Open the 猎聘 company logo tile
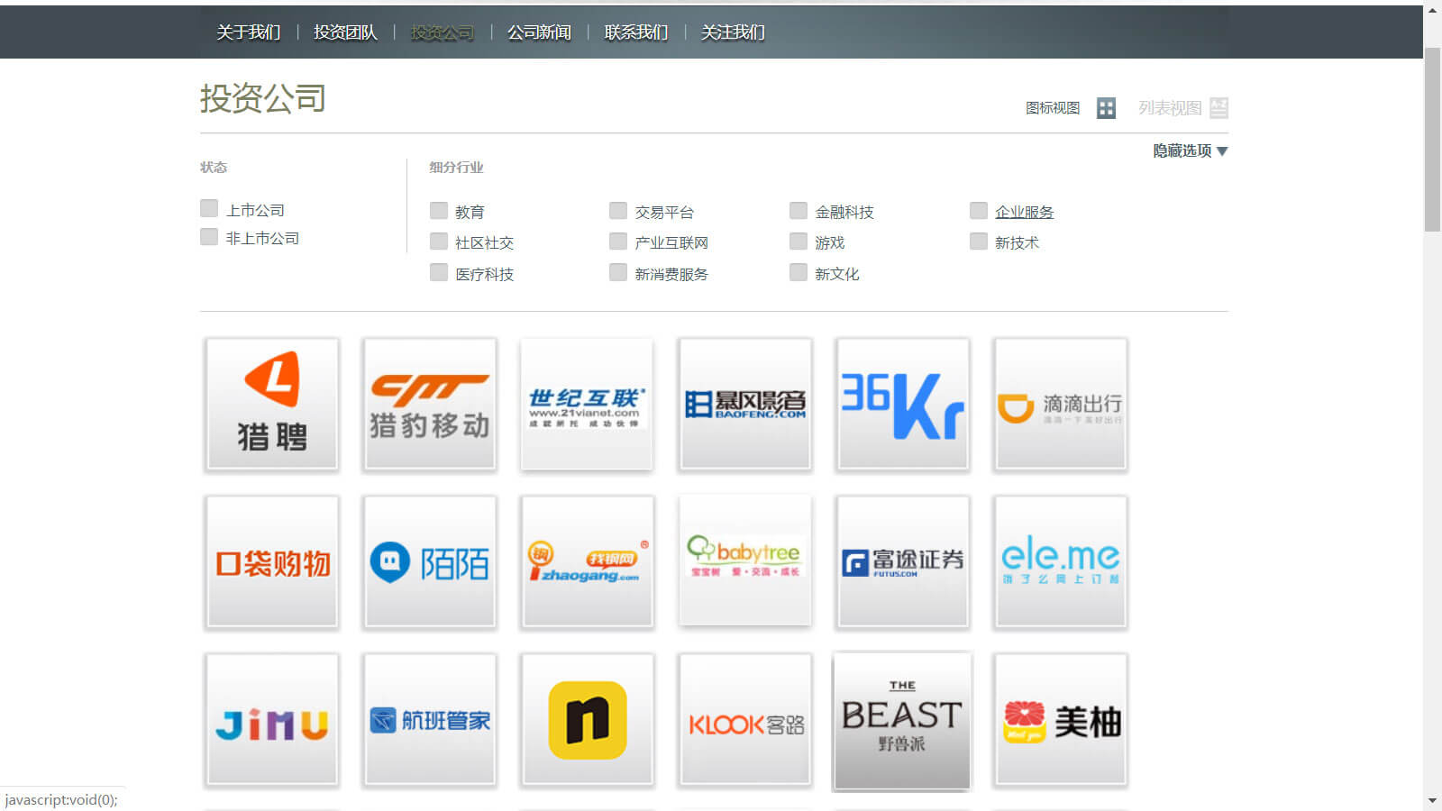This screenshot has width=1442, height=811. coord(272,405)
